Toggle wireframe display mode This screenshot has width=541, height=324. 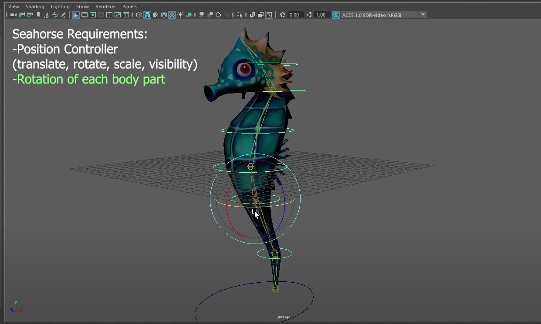click(139, 14)
